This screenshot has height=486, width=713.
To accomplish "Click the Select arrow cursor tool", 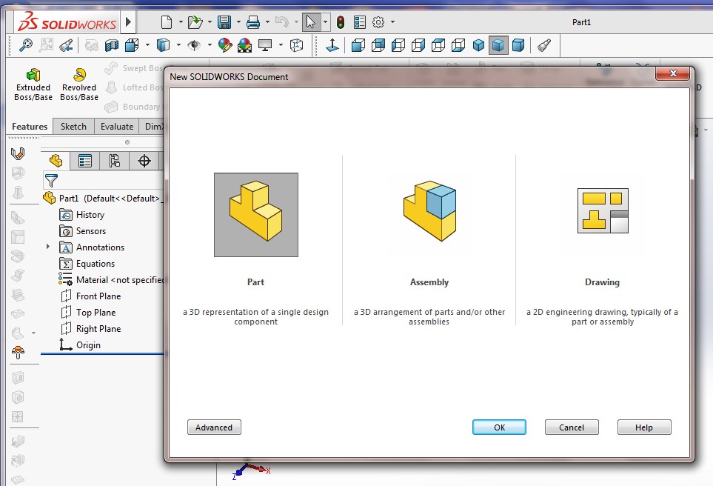I will (311, 21).
